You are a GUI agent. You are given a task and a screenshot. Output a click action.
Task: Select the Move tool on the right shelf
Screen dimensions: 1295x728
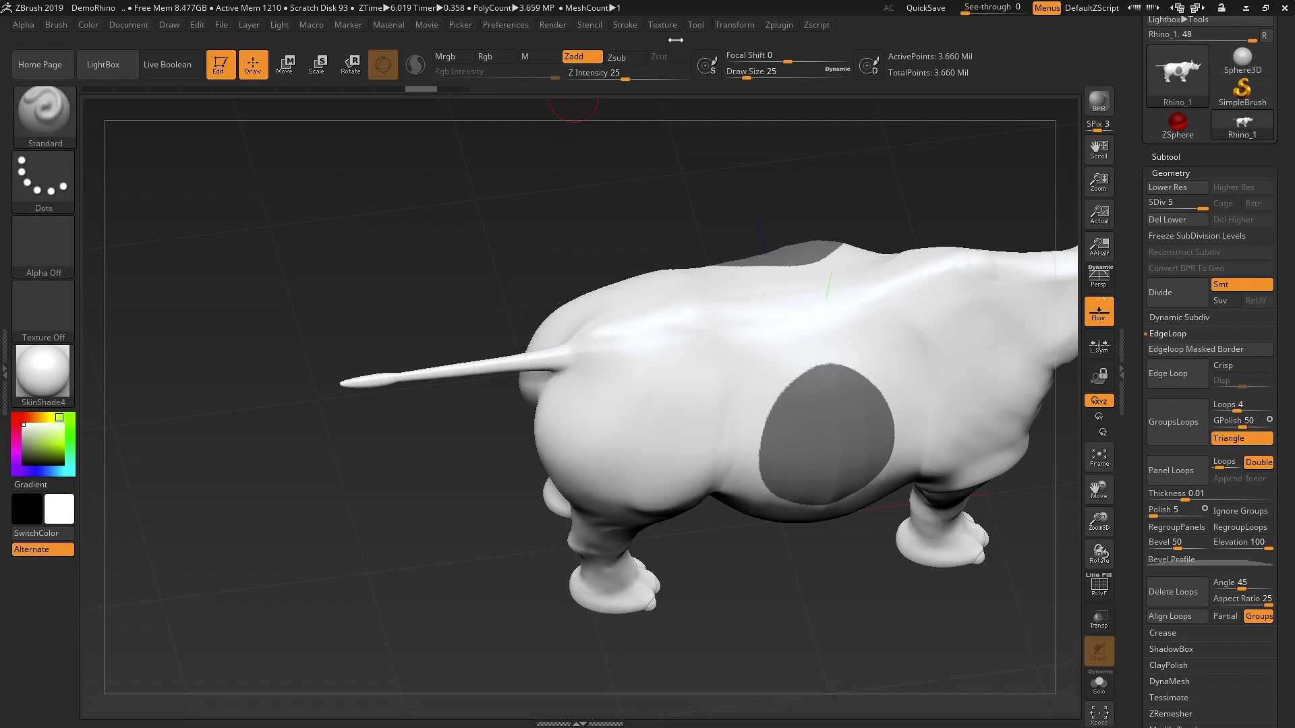coord(1099,489)
